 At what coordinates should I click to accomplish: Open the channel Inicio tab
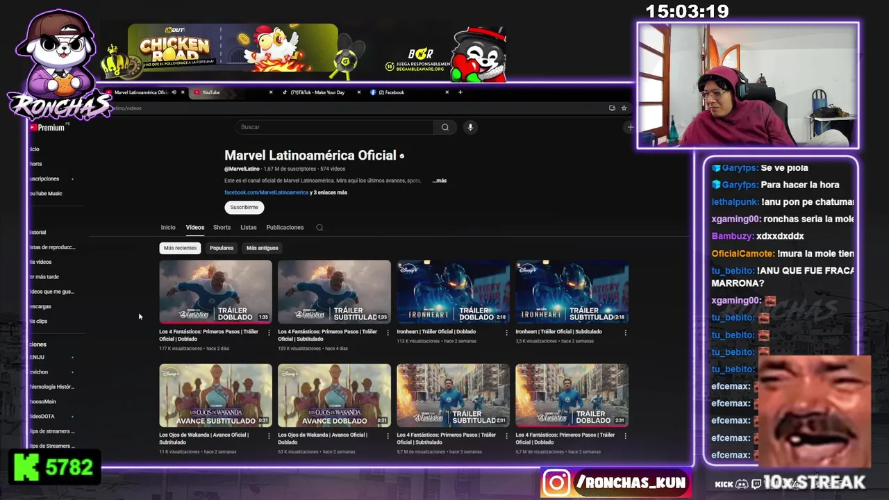(168, 228)
